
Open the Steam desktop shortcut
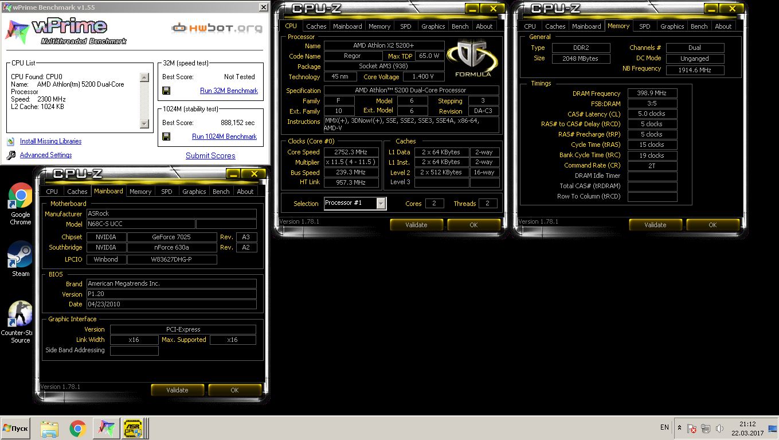20,259
